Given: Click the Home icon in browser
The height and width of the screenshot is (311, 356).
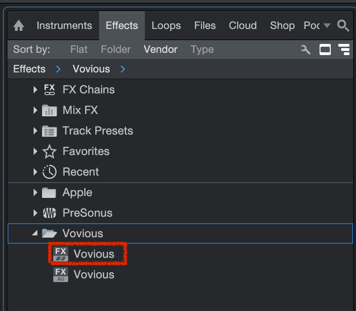Looking at the screenshot, I should click(x=19, y=26).
